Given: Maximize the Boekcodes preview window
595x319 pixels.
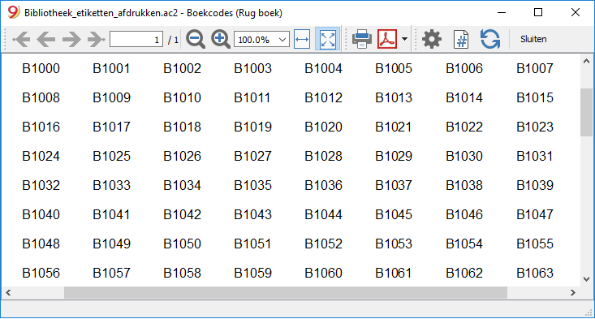Looking at the screenshot, I should click(538, 12).
